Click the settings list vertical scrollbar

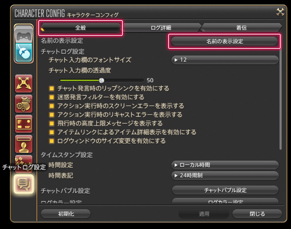(x=280, y=98)
